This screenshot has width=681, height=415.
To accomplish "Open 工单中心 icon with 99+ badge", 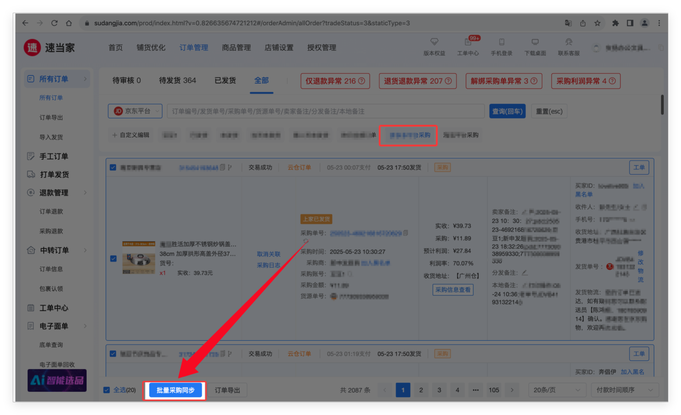I will [x=468, y=42].
